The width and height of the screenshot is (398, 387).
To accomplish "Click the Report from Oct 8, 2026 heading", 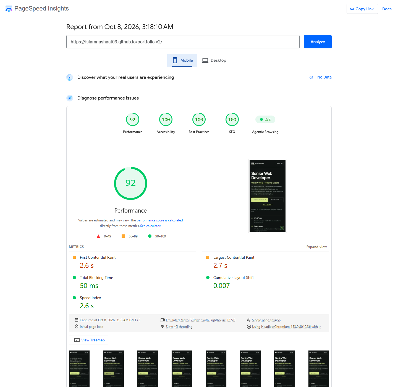I will (120, 27).
